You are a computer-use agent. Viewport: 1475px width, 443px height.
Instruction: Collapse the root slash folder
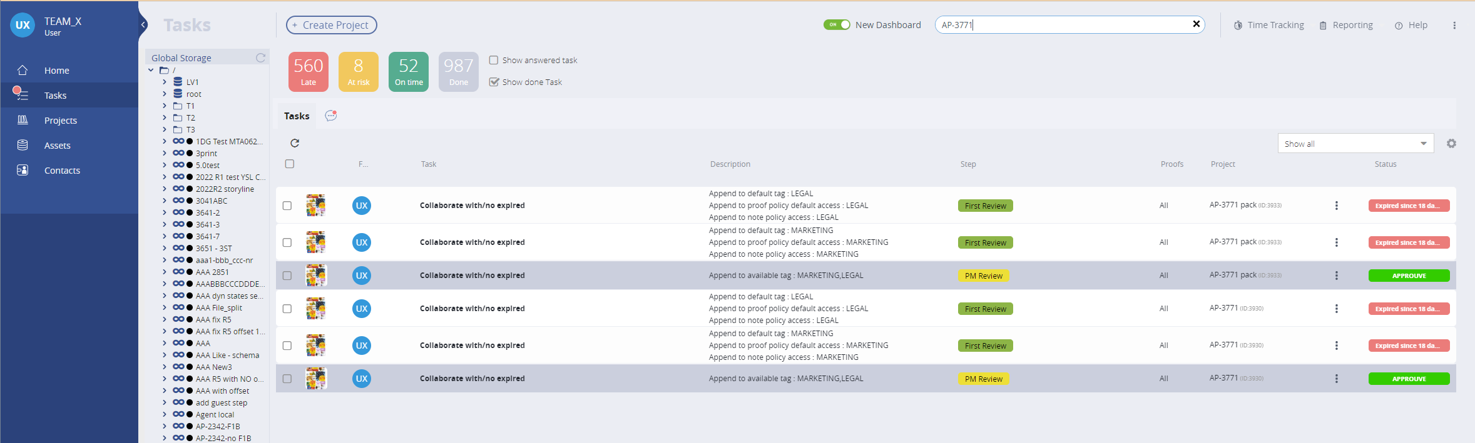click(151, 70)
